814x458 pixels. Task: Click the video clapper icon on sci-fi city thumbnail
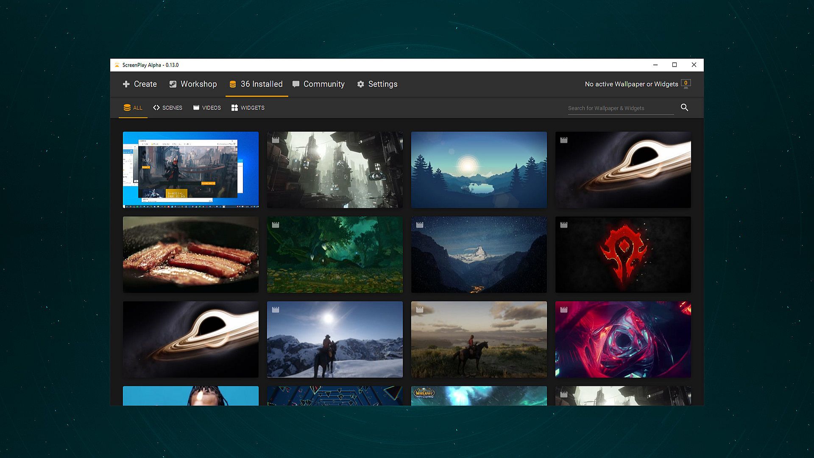click(x=276, y=140)
